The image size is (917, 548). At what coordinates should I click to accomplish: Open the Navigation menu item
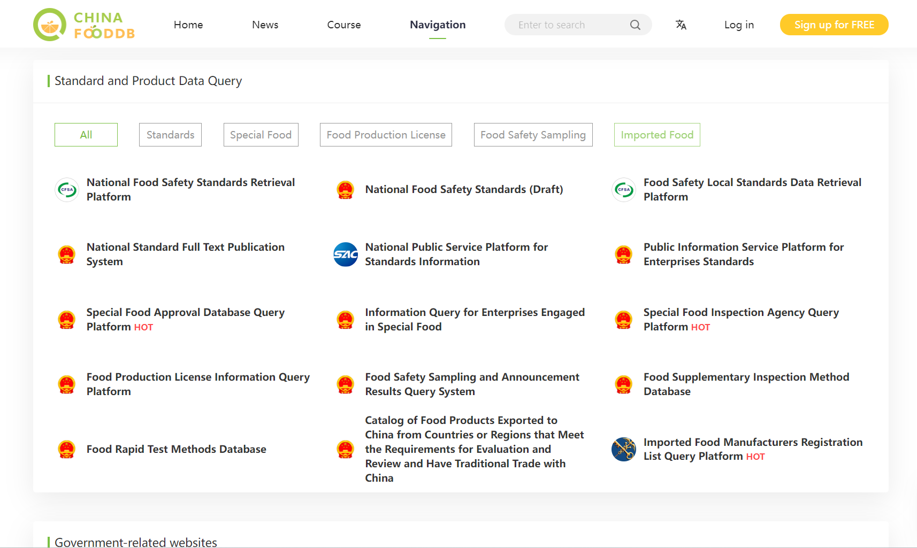pyautogui.click(x=438, y=25)
